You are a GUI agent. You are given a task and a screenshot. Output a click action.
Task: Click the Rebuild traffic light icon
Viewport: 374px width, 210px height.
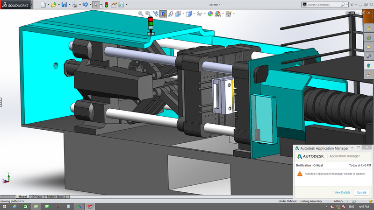click(x=107, y=5)
